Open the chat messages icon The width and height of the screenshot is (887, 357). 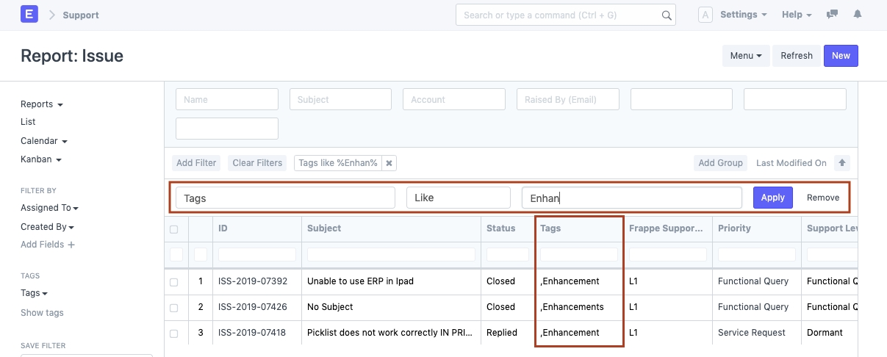[833, 15]
